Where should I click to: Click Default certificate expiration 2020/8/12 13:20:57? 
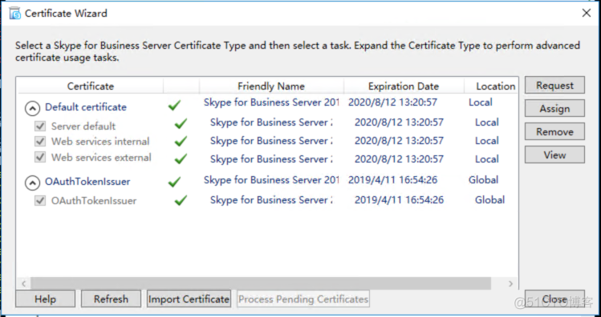pos(392,102)
